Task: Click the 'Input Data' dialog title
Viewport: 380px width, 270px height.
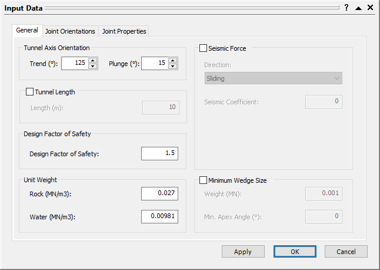Action: (x=24, y=8)
